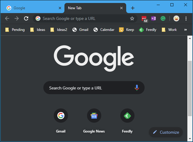Go back using the back arrow
Viewport: 193px width, 142px height.
7,18
